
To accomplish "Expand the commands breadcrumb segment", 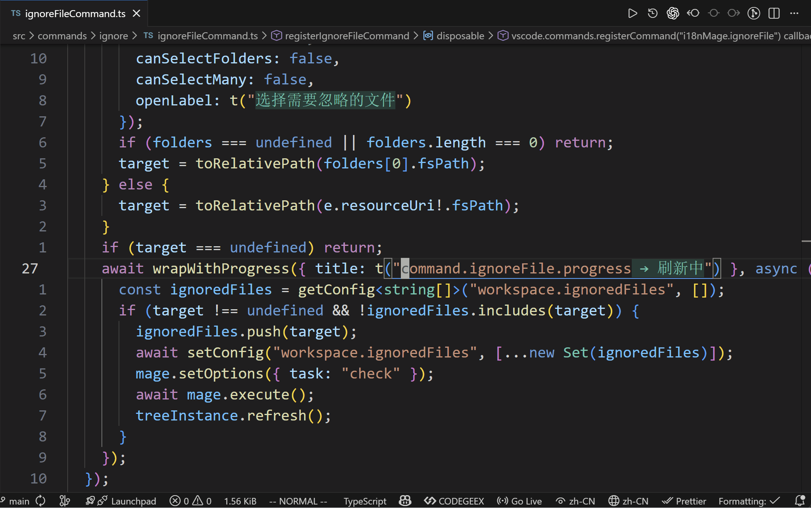I will [x=62, y=36].
